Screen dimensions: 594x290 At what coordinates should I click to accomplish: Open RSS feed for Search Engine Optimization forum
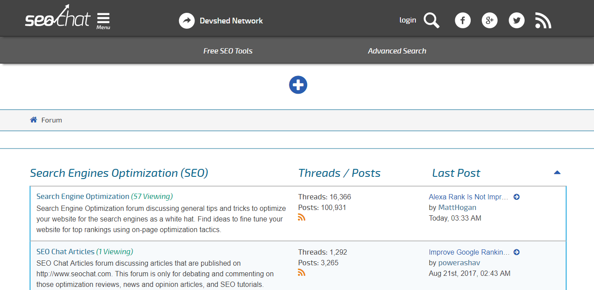(x=302, y=217)
